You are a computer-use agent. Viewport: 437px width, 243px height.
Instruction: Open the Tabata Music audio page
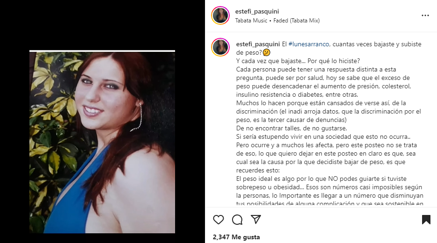click(251, 21)
